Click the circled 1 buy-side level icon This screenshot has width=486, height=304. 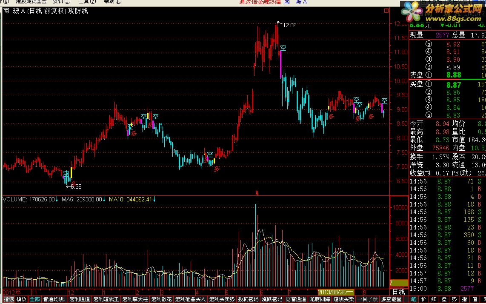[x=429, y=84]
